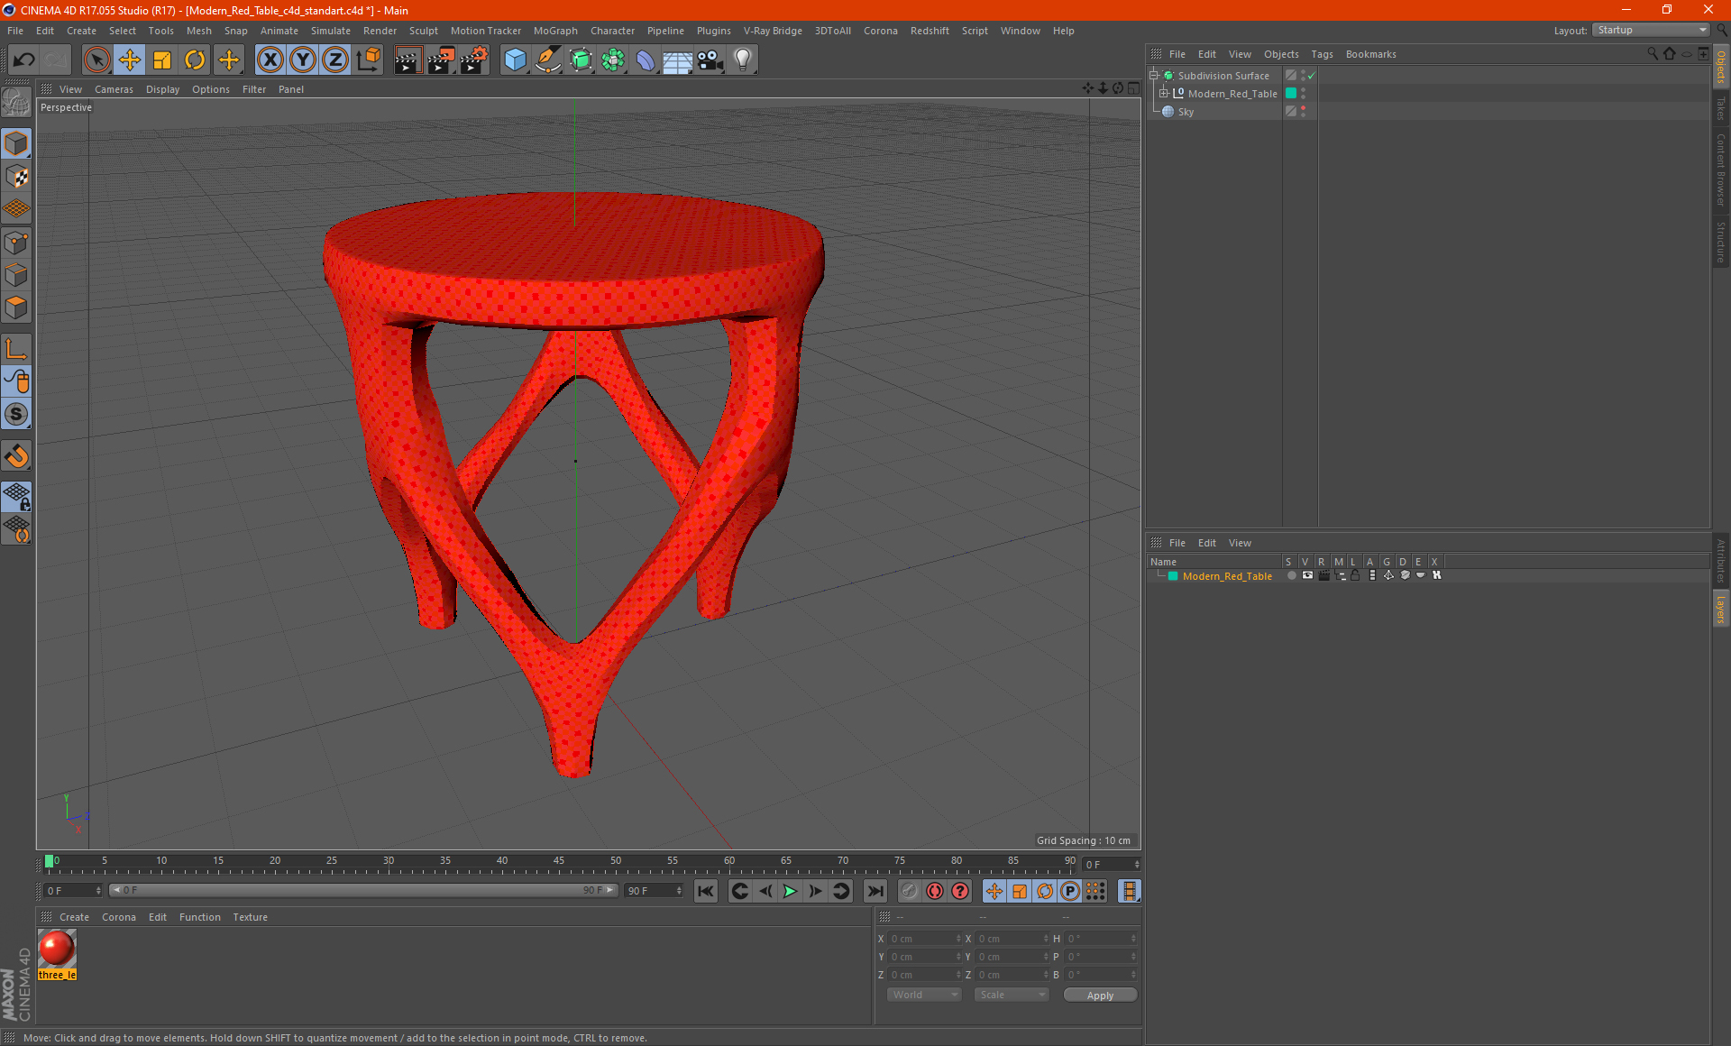The image size is (1731, 1046).
Task: Open the Render menu
Action: [380, 31]
